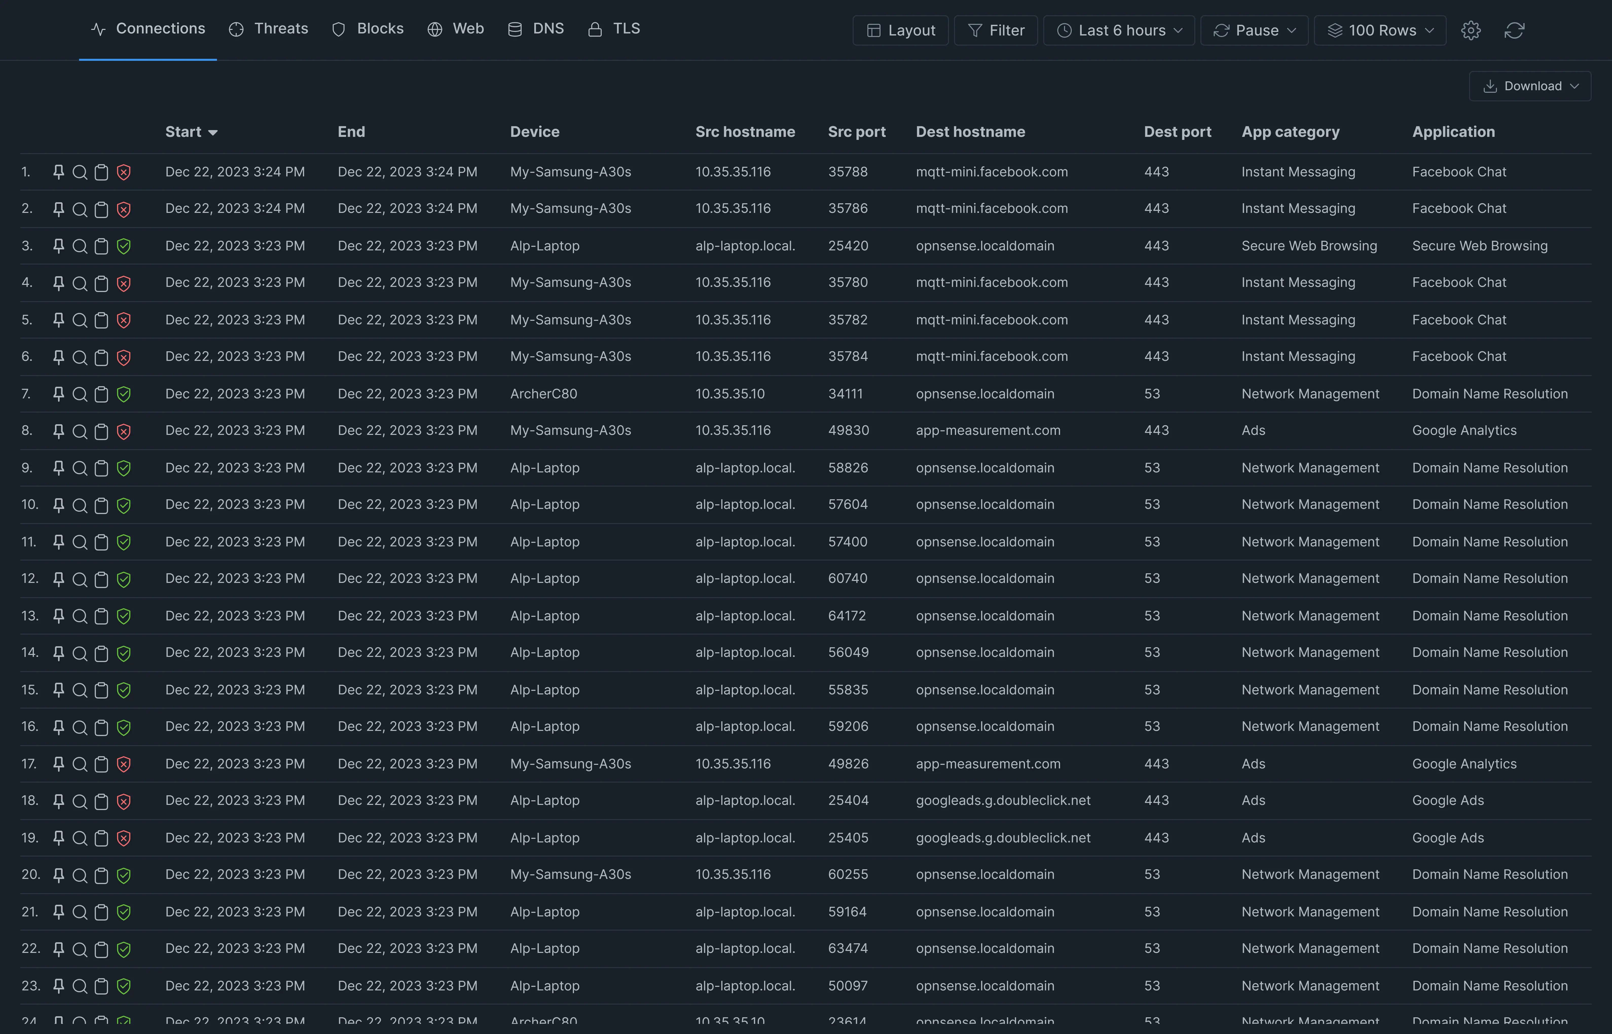This screenshot has height=1034, width=1612.
Task: Click red shield on row 17
Action: click(123, 764)
